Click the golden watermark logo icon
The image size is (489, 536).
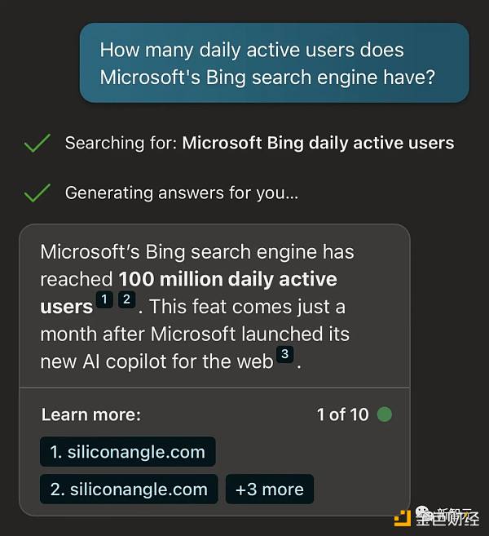point(402,517)
